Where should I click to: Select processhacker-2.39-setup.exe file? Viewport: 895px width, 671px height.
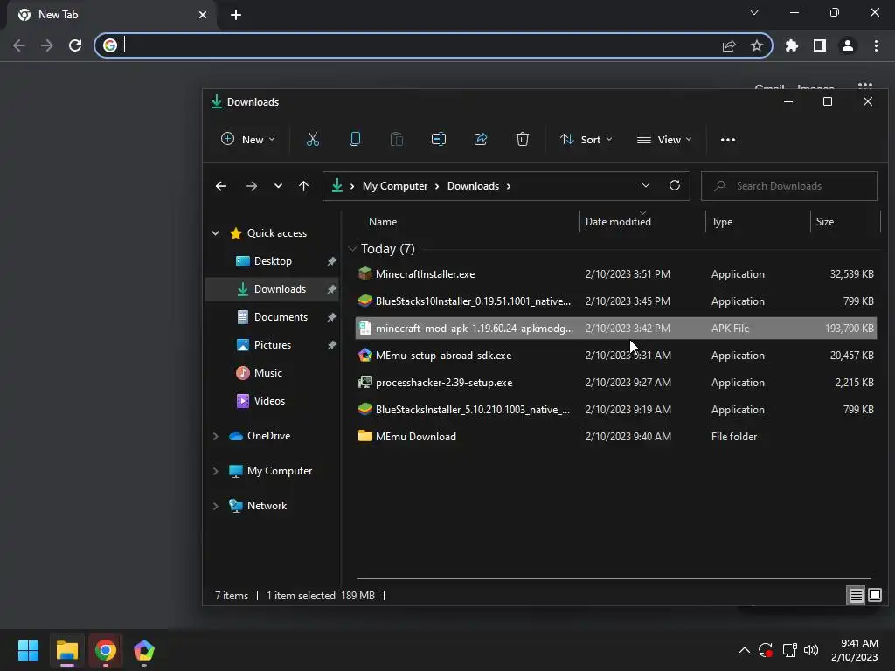616,383
